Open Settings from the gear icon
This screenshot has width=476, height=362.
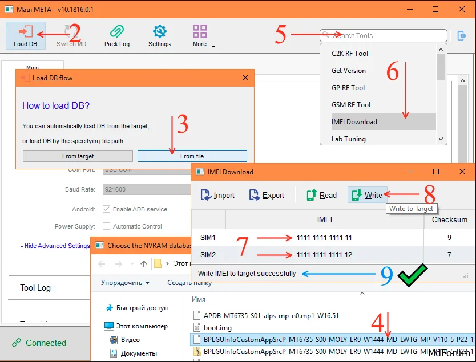(x=159, y=32)
